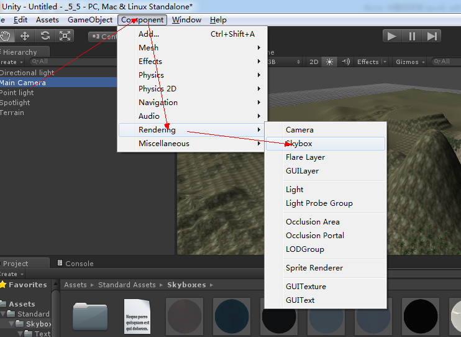This screenshot has width=461, height=337.
Task: Select the text document asset thumbnail
Action: 137,316
